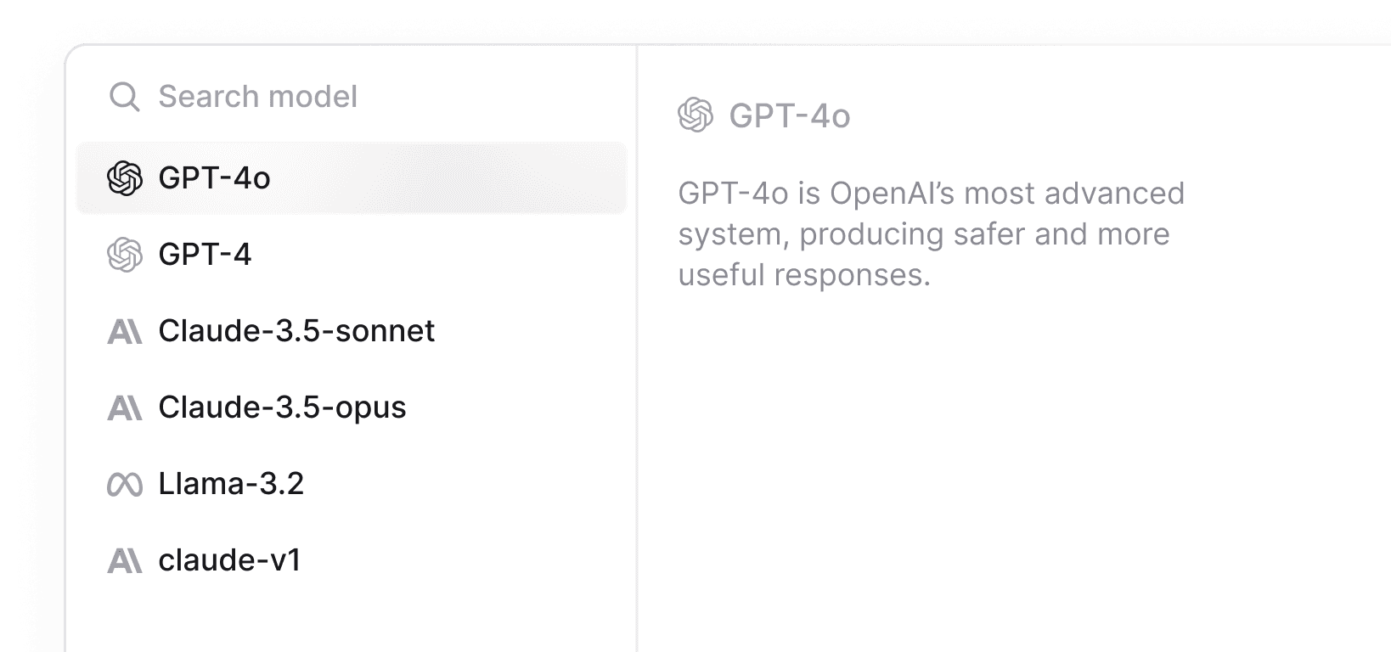Click the highlighted GPT-4o row
Screen dimensions: 1391x652
(352, 179)
